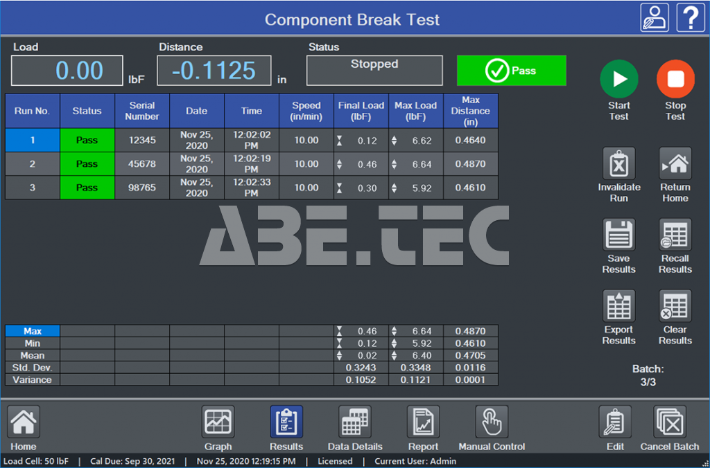Screen dimensions: 710x468
Task: Switch to the Graph view
Action: (218, 422)
